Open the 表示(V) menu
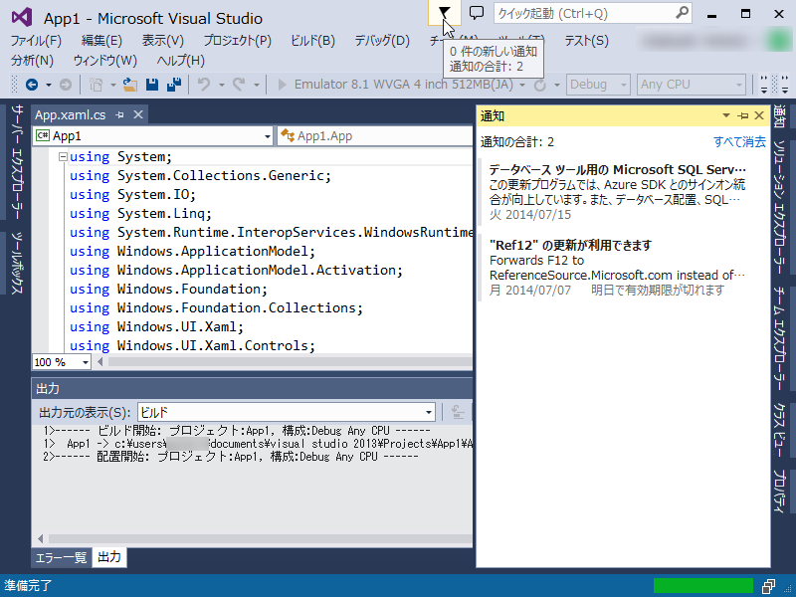The height and width of the screenshot is (597, 796). tap(163, 41)
